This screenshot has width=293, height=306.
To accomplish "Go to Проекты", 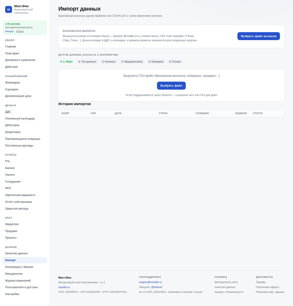I will [25, 238].
